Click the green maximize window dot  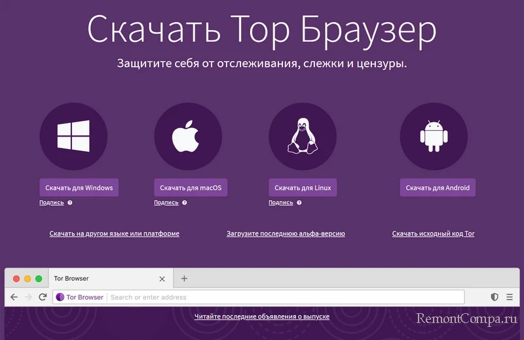(x=39, y=279)
